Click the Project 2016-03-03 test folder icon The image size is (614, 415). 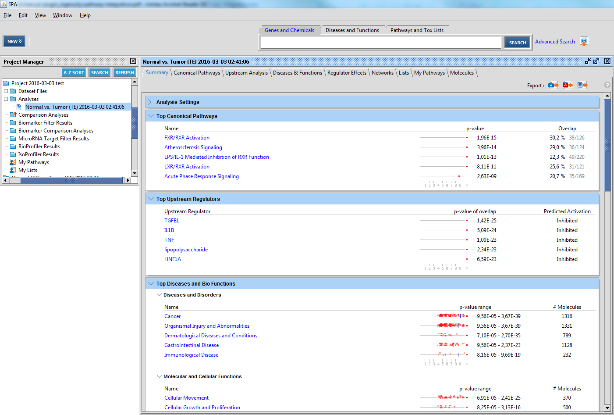click(6, 83)
